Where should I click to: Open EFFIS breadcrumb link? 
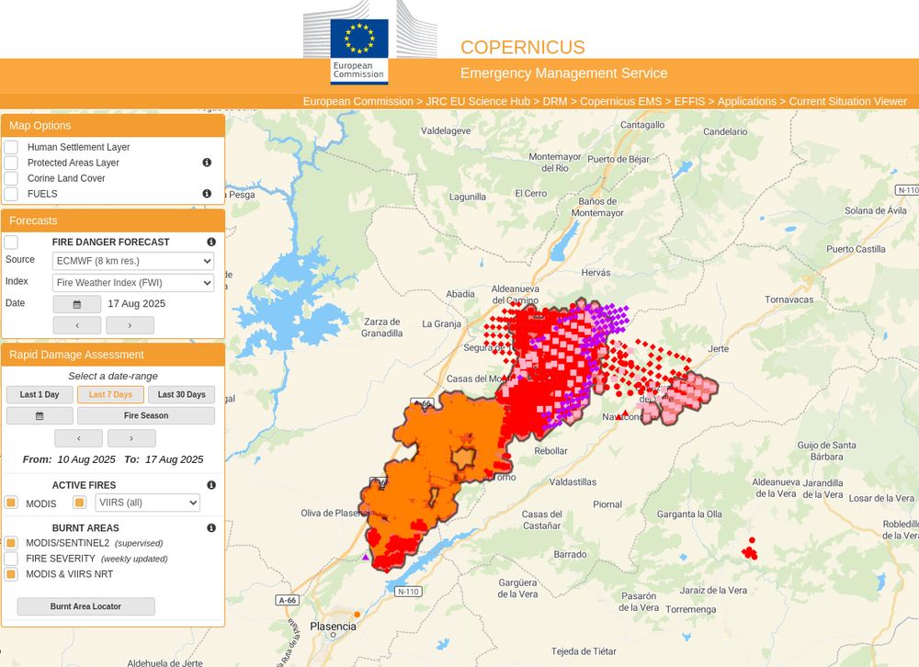point(689,101)
